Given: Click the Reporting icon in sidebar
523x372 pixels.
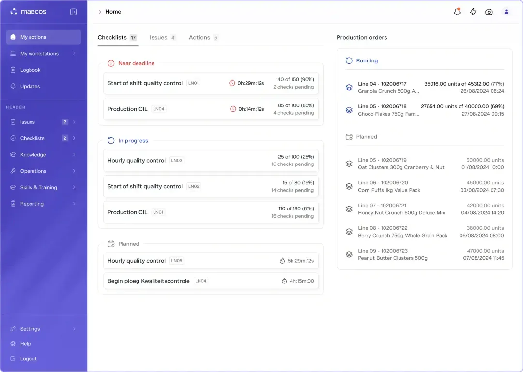Looking at the screenshot, I should [13, 204].
